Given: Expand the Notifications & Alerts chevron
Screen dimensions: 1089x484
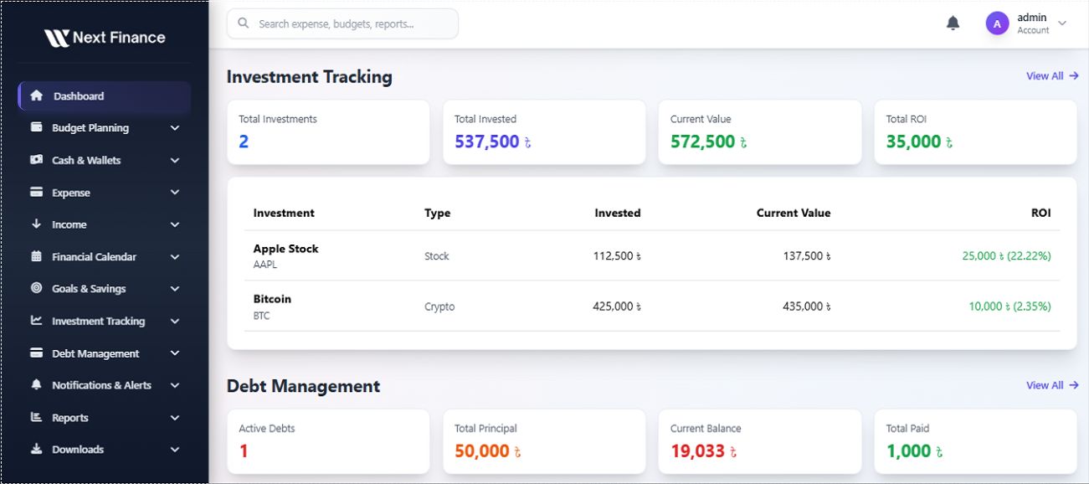Looking at the screenshot, I should pos(175,385).
